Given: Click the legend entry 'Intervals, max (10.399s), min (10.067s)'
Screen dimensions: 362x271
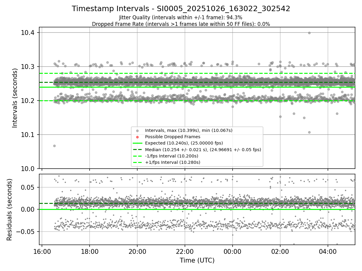Looking at the screenshot, I should coord(189,130).
